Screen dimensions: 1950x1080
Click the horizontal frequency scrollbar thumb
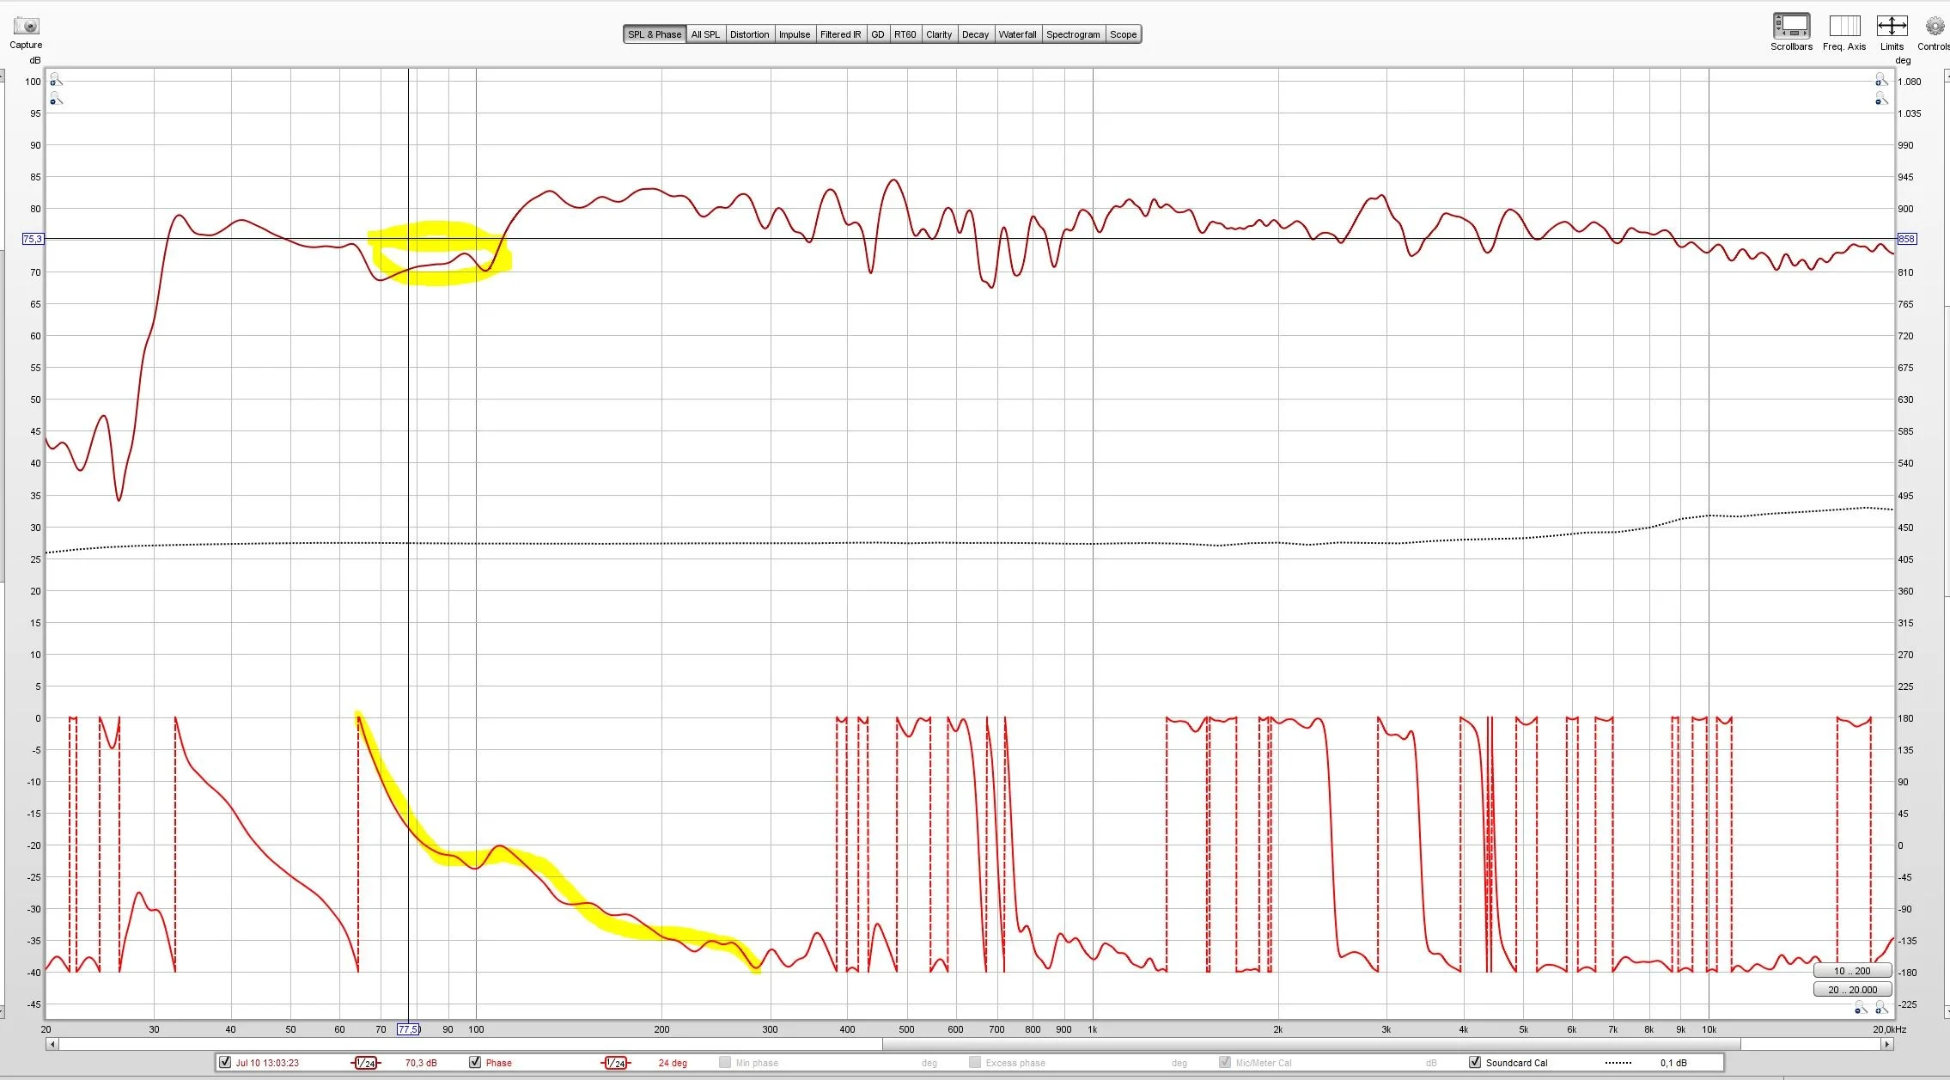pos(1312,1044)
